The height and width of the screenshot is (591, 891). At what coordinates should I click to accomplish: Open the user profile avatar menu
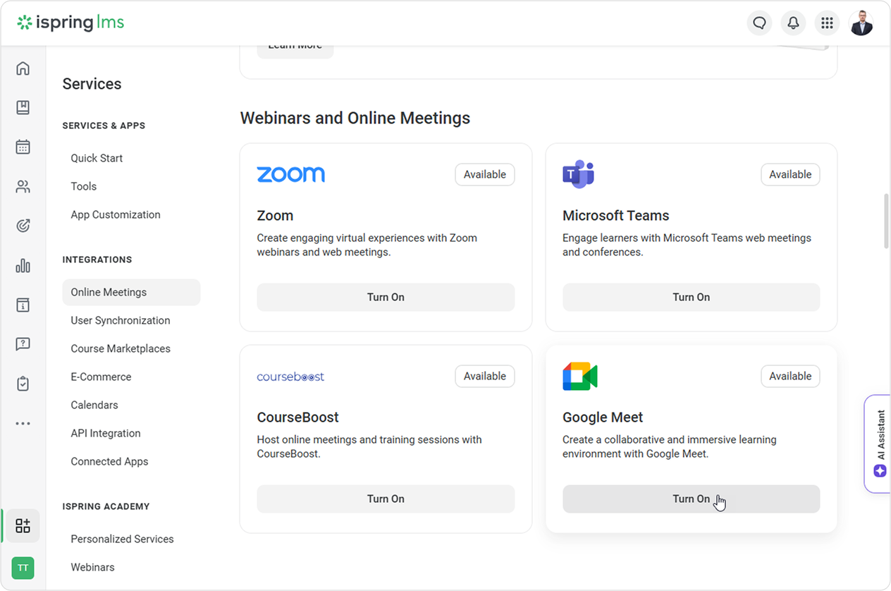click(861, 23)
